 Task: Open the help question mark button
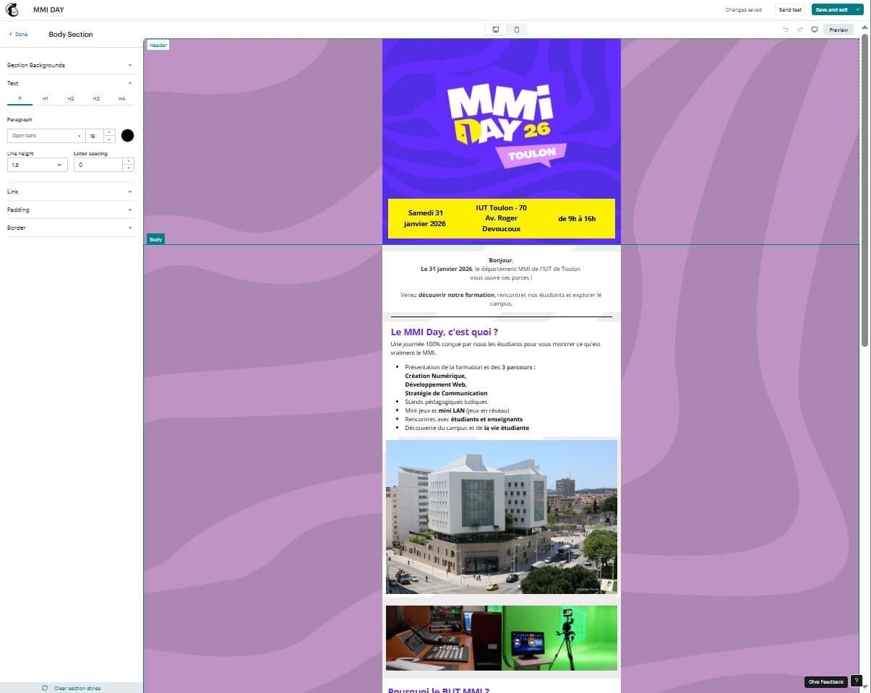coord(856,681)
